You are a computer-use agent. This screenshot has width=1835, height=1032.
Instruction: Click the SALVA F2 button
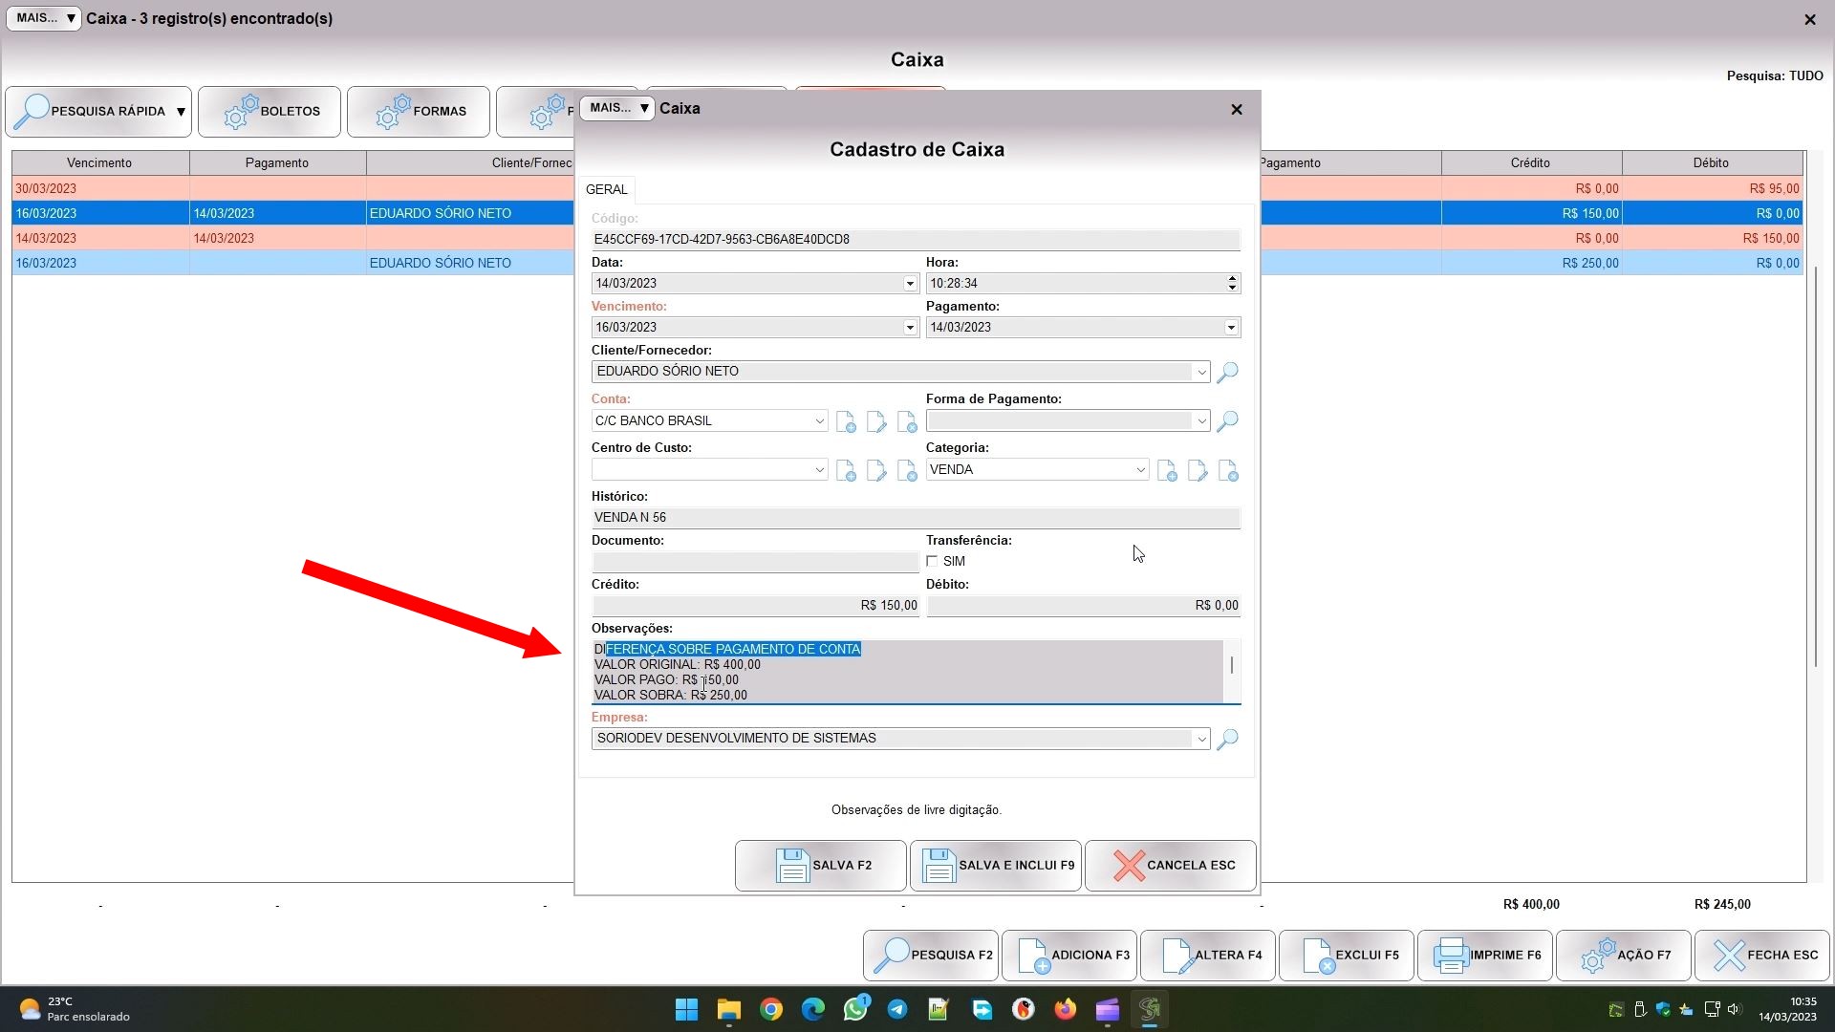point(821,866)
